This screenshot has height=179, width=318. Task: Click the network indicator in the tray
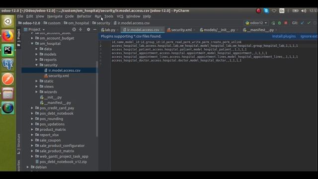(x=274, y=11)
